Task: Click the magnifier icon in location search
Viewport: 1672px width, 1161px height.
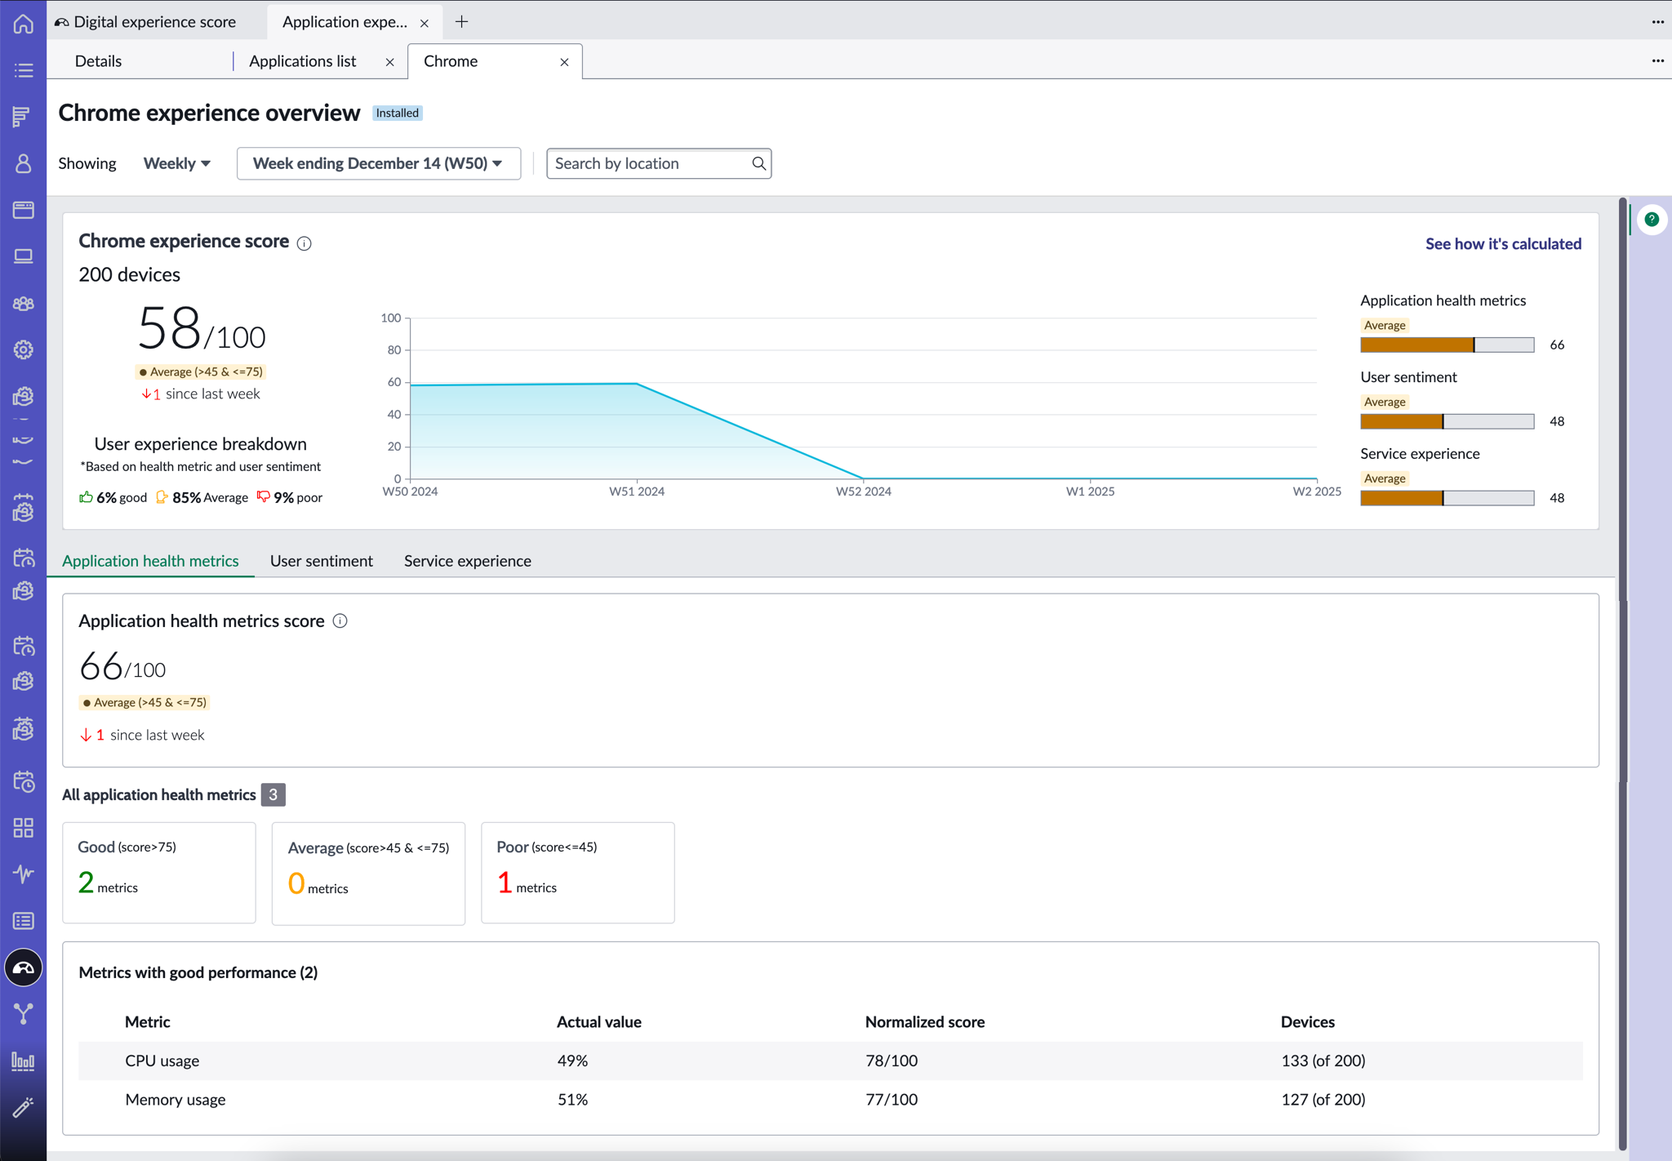Action: click(x=758, y=163)
